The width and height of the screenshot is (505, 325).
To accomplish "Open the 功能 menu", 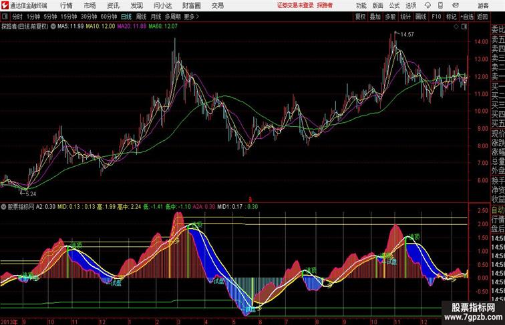I will 361,5.
